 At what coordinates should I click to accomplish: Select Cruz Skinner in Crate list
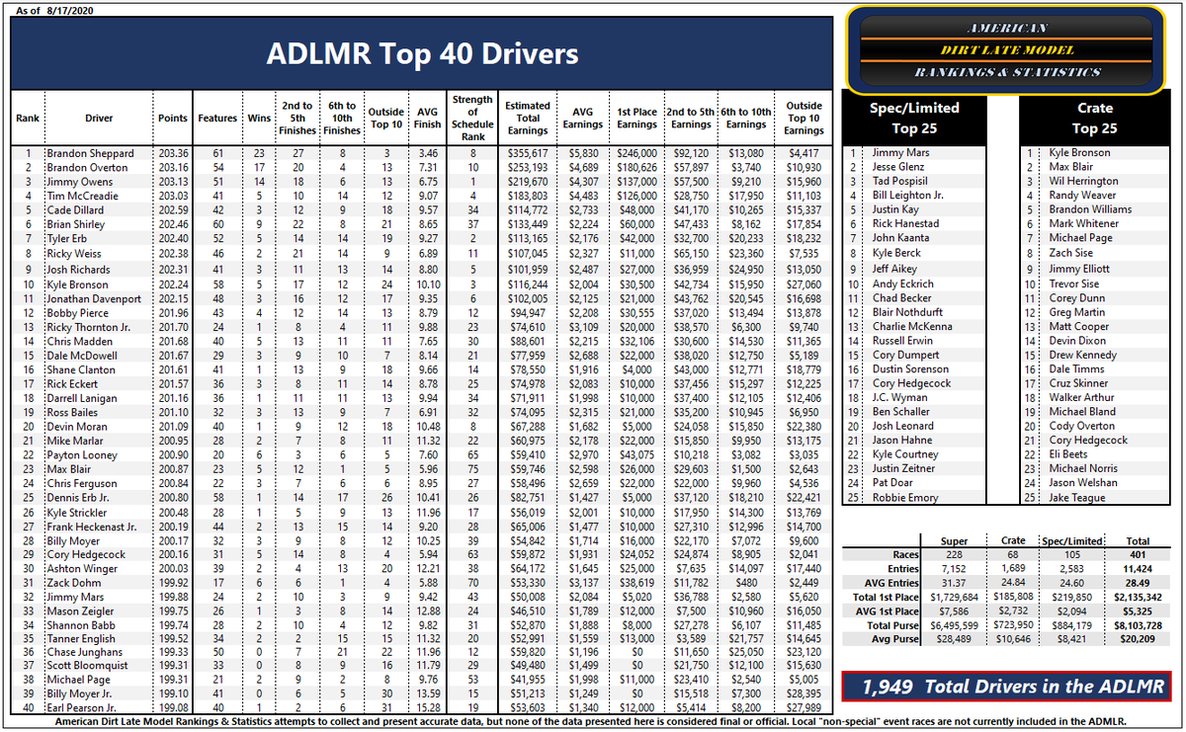coord(1078,383)
